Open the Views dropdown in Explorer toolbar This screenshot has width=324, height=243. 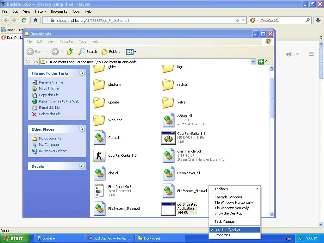(131, 52)
